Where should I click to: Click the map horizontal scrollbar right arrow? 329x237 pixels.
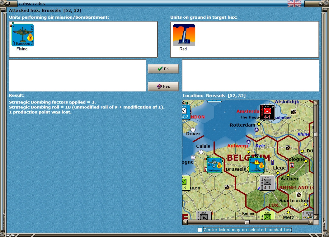[311, 222]
